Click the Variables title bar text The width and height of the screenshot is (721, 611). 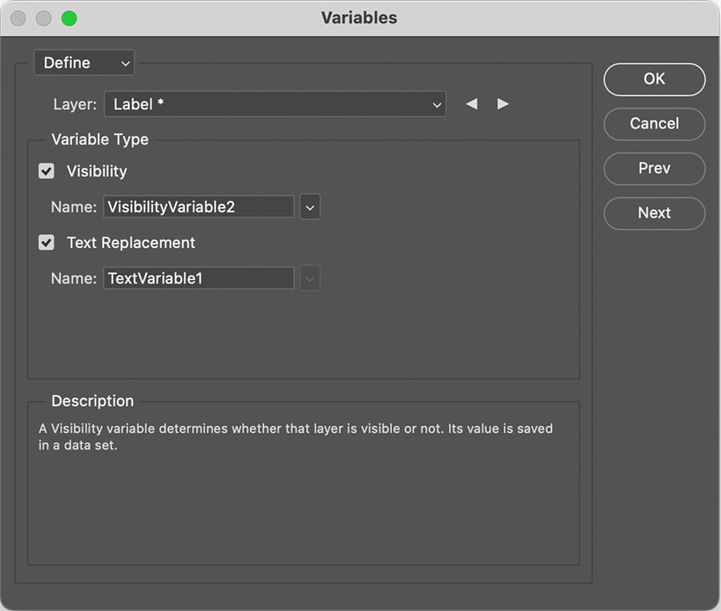tap(359, 18)
